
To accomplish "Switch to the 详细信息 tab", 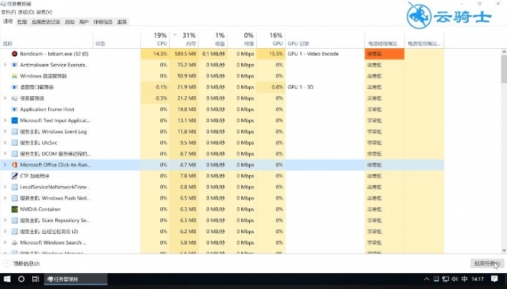I will 103,22.
